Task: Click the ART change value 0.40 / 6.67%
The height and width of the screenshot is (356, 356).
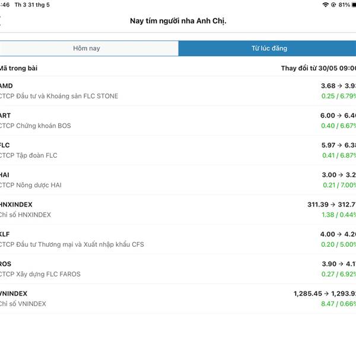Action: tap(338, 126)
